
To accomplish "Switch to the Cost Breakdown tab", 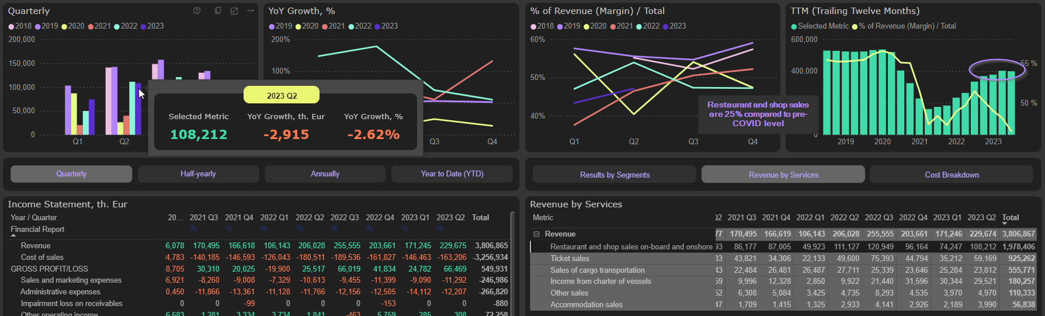I will pyautogui.click(x=951, y=175).
